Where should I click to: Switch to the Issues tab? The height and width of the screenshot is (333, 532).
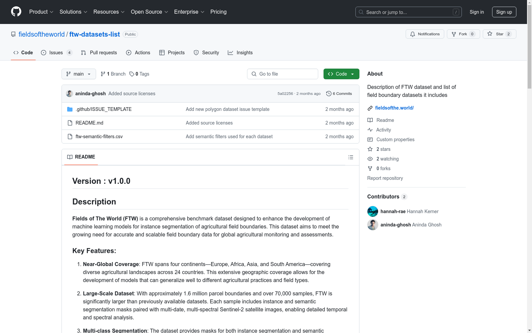(57, 53)
